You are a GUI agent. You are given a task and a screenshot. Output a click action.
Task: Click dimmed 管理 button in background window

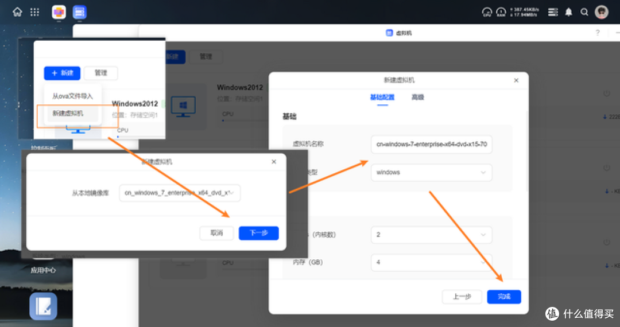point(206,56)
